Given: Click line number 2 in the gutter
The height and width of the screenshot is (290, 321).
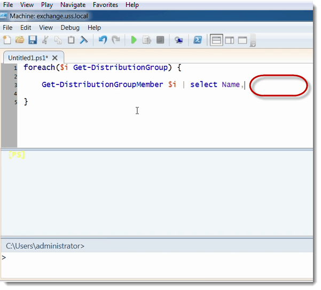Looking at the screenshot, I should [x=15, y=76].
